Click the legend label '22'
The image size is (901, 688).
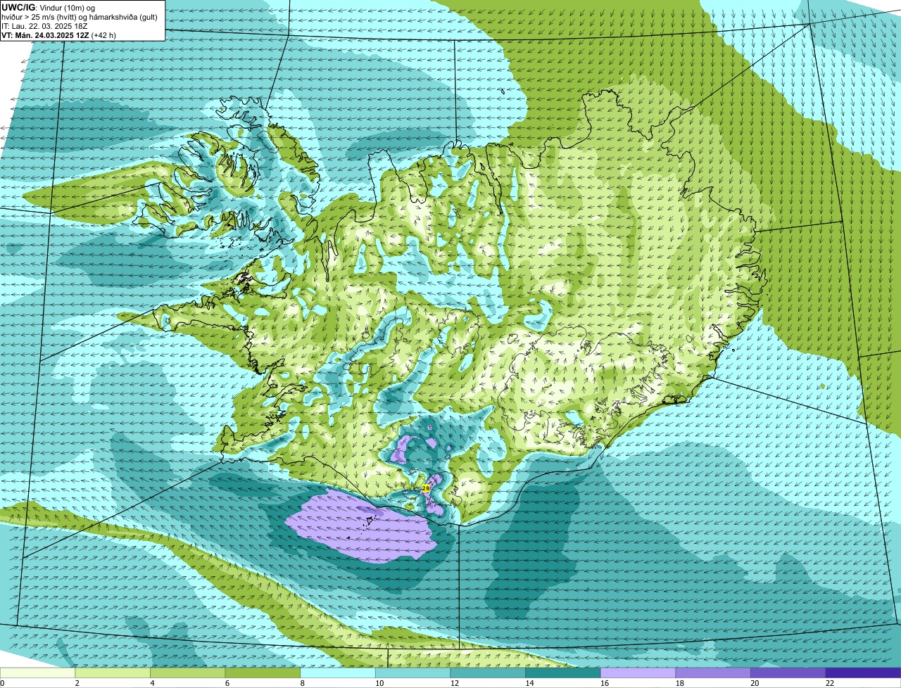tap(830, 683)
